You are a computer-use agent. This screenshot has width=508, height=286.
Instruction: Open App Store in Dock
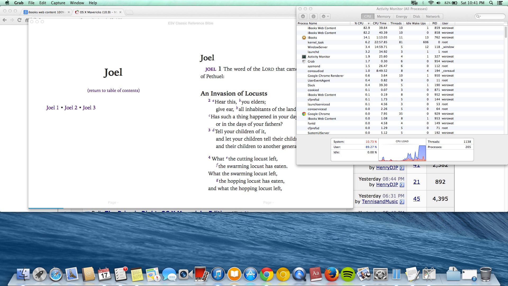click(x=250, y=274)
